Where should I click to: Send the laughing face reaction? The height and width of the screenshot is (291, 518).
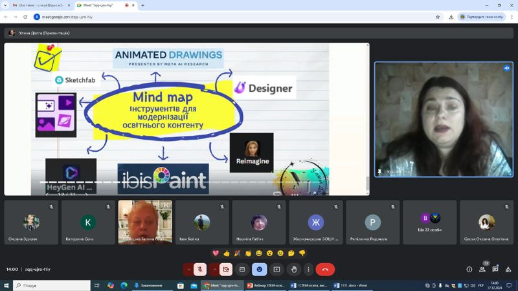[258, 253]
